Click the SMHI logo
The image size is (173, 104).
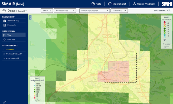[x=167, y=4]
